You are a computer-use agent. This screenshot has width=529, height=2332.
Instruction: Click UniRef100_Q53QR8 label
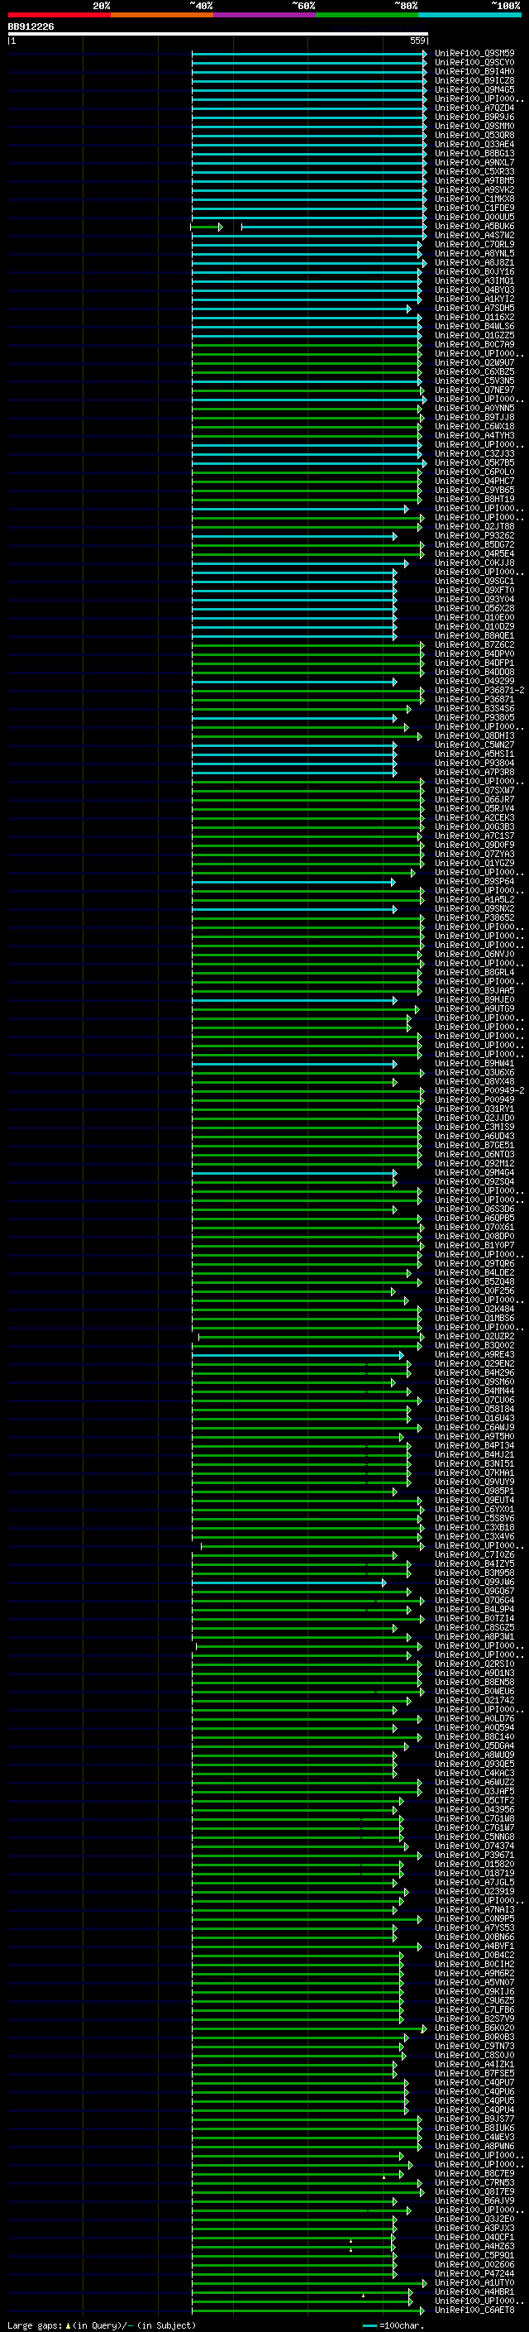point(474,136)
